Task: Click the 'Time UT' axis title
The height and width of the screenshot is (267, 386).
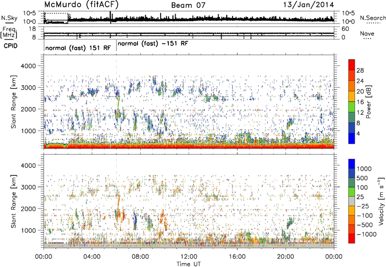Action: point(189,264)
